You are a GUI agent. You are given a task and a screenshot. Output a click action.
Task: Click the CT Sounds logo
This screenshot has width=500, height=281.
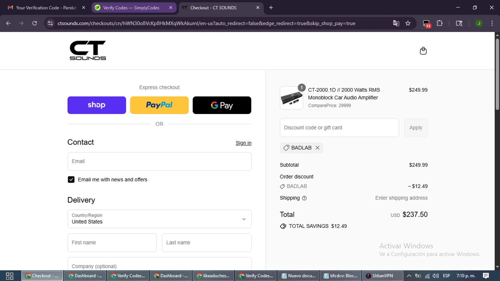click(x=88, y=50)
